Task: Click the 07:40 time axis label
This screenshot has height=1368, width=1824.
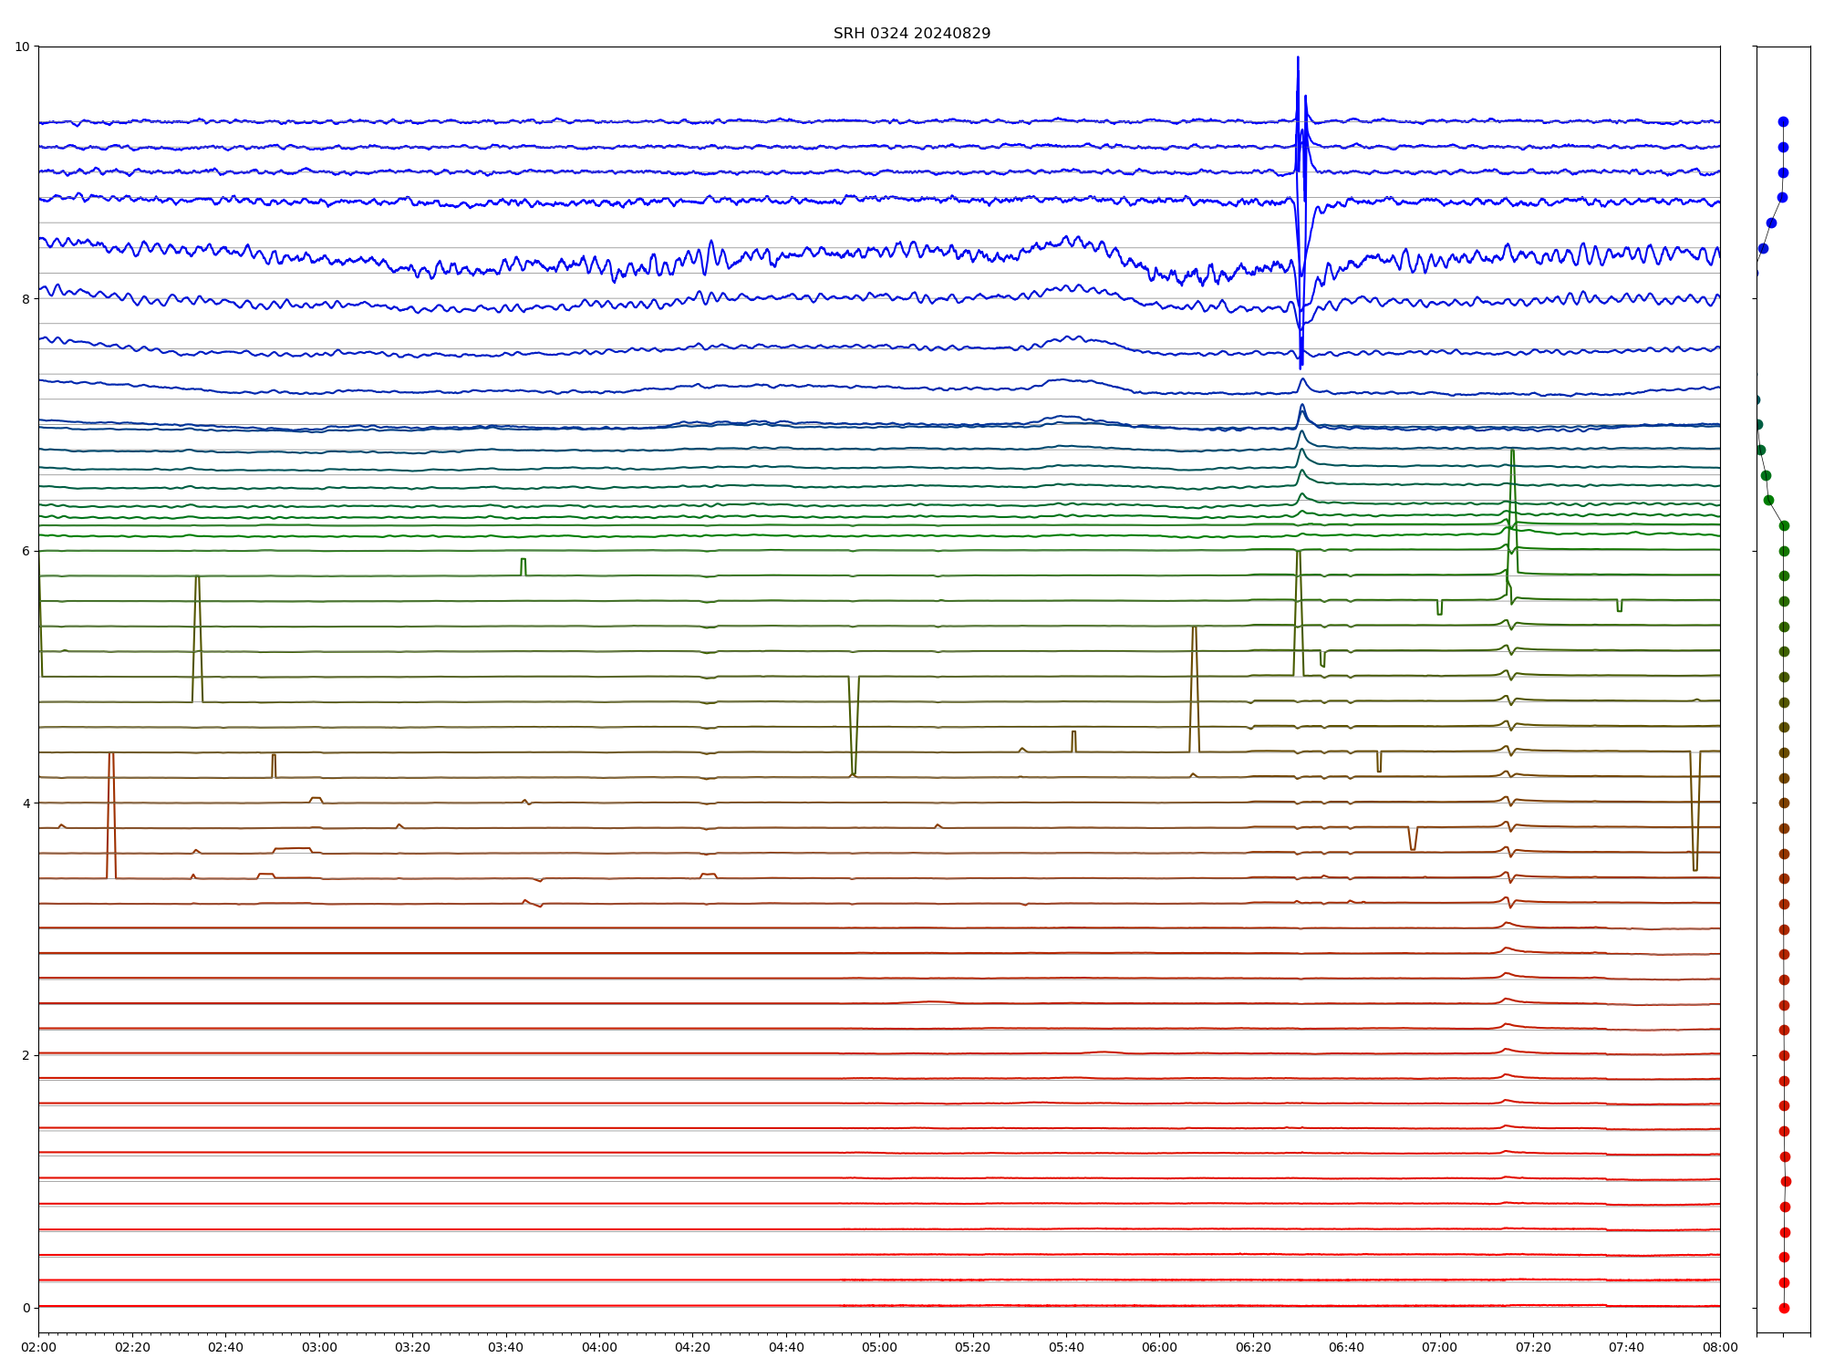Action: [x=1626, y=1347]
